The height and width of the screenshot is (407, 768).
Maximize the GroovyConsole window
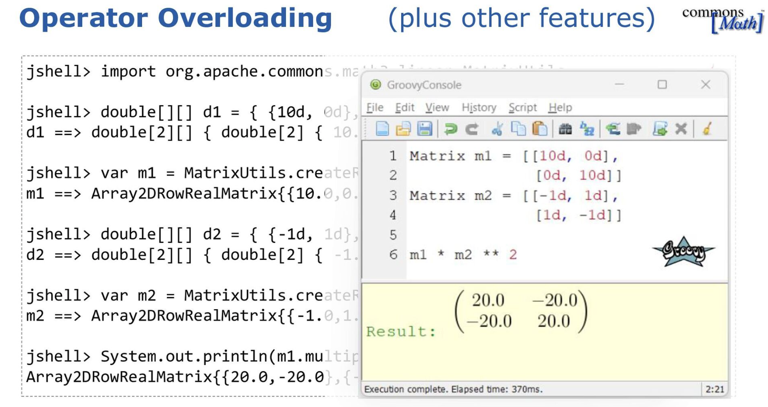662,85
